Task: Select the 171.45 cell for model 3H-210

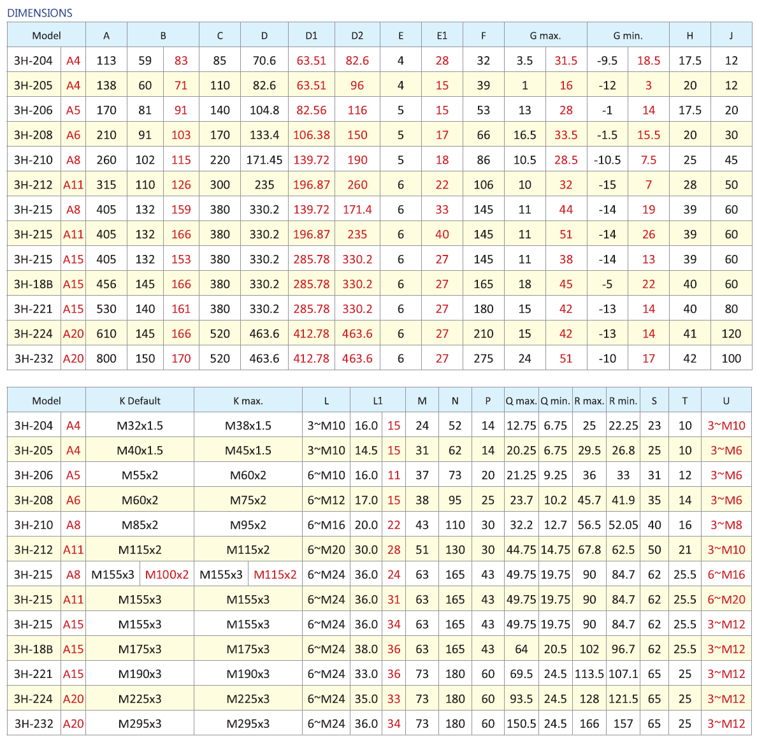Action: pos(264,160)
